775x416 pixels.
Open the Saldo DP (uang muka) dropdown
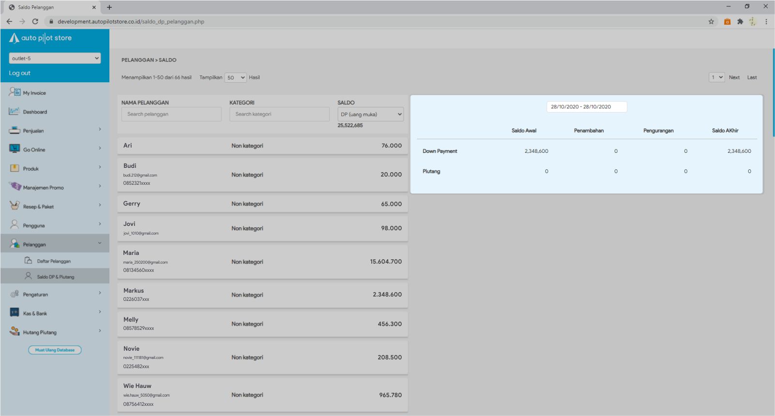tap(370, 114)
